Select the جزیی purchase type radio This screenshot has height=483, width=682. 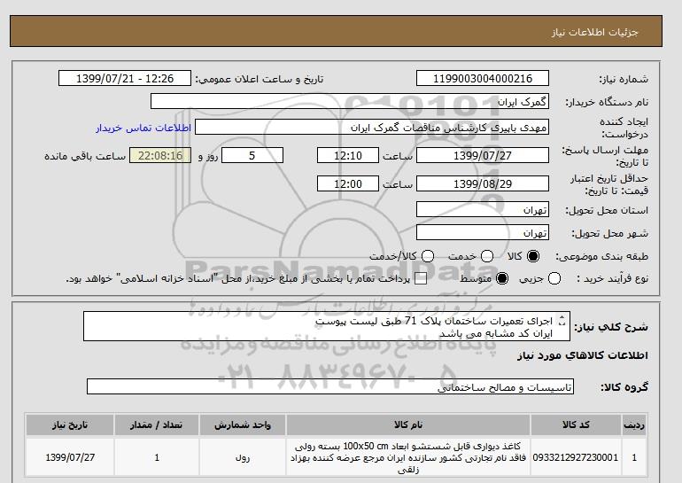(x=554, y=278)
